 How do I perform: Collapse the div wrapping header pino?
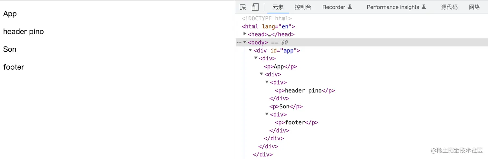click(267, 82)
